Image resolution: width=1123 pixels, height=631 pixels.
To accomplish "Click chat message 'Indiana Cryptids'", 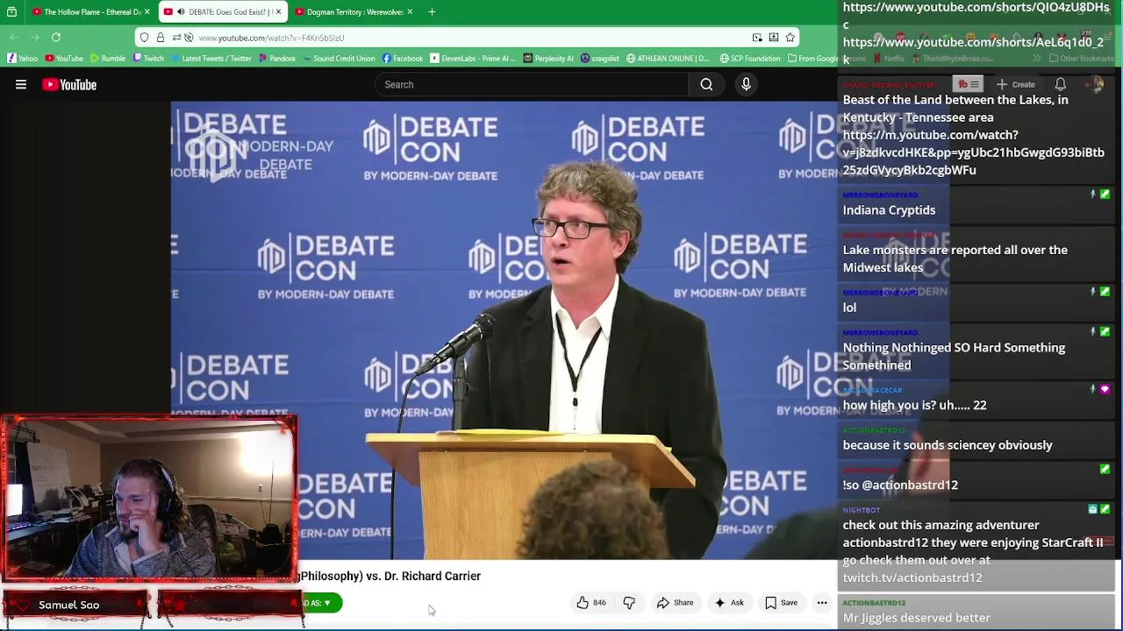I will pyautogui.click(x=889, y=210).
